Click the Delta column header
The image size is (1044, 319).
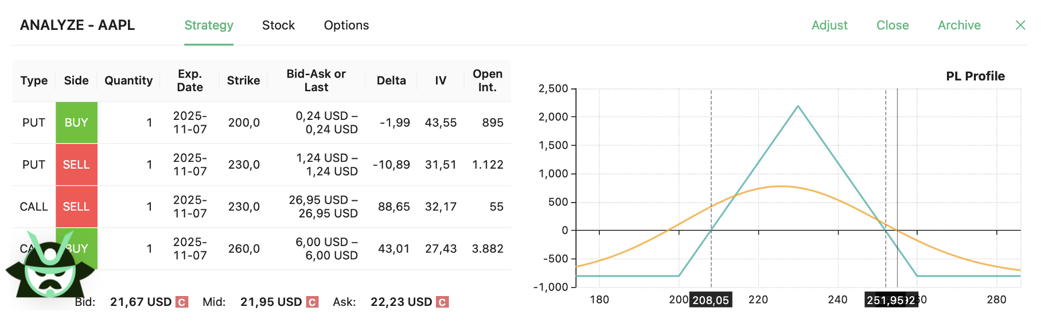click(391, 81)
